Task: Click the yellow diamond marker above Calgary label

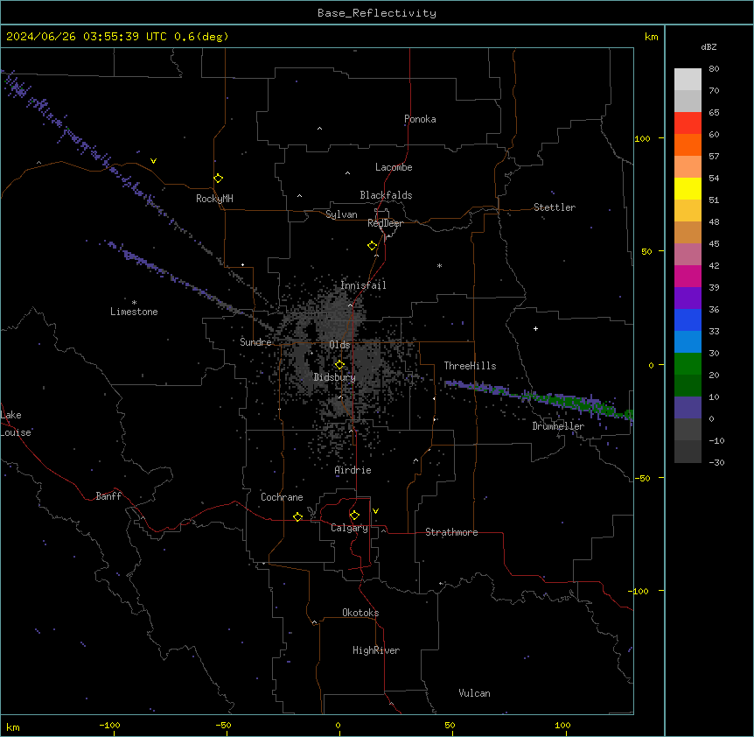Action: (x=355, y=516)
